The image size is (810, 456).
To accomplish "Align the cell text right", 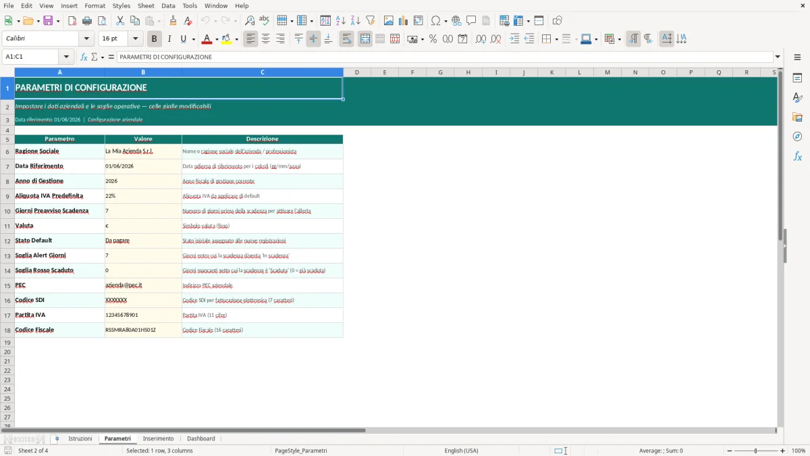I will [x=281, y=39].
